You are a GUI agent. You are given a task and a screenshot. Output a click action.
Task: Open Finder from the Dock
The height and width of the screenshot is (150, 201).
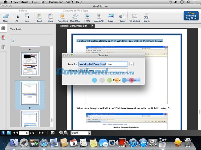pos(14,143)
